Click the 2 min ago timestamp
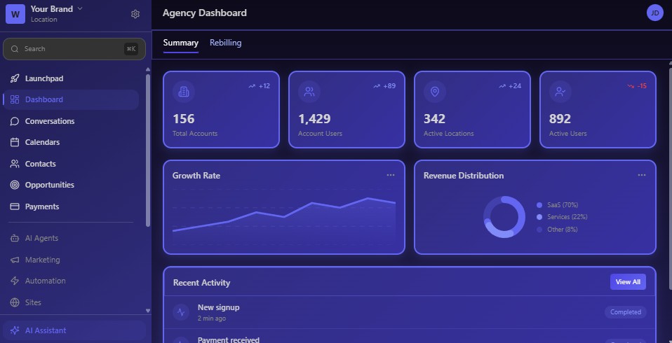The height and width of the screenshot is (343, 672). pos(212,318)
